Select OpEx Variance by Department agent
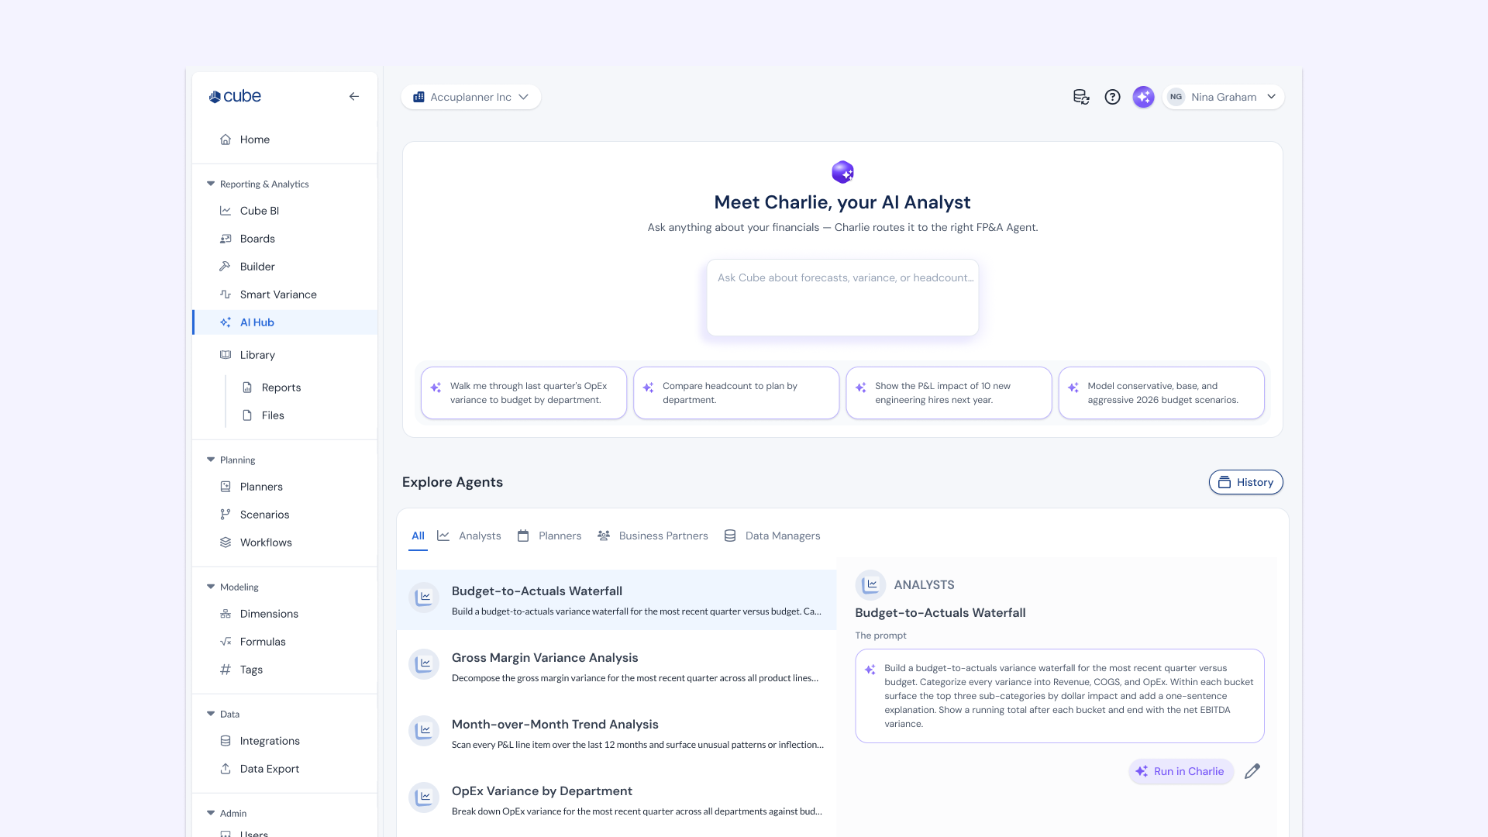 617,800
